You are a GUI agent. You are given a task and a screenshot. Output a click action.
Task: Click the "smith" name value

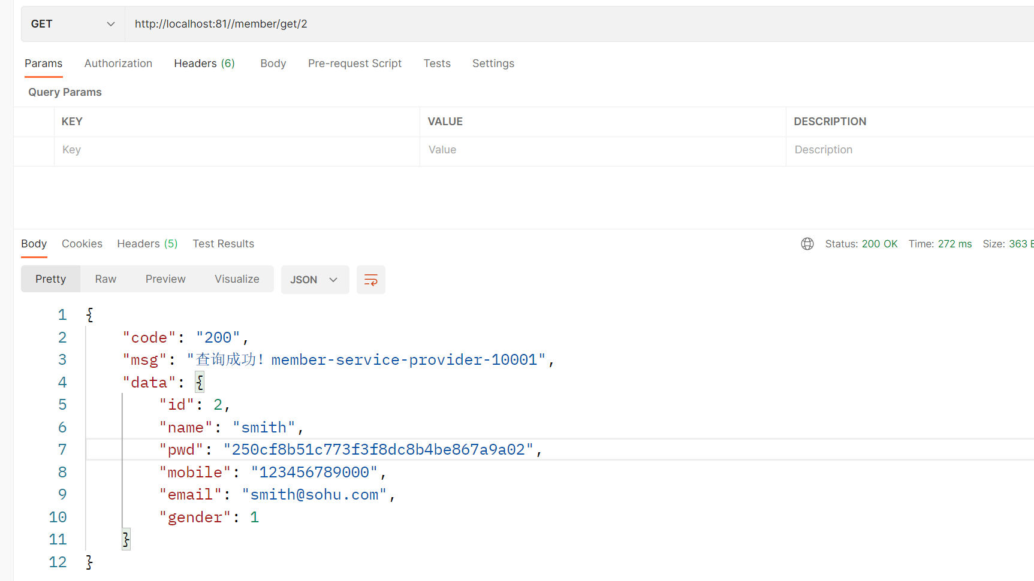point(264,428)
